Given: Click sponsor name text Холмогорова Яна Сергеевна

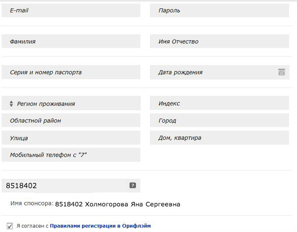Looking at the screenshot, I should point(133,204).
